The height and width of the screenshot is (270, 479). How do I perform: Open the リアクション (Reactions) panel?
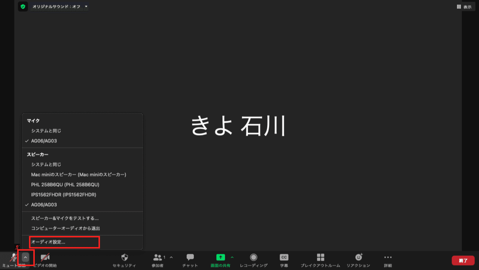[x=359, y=260]
